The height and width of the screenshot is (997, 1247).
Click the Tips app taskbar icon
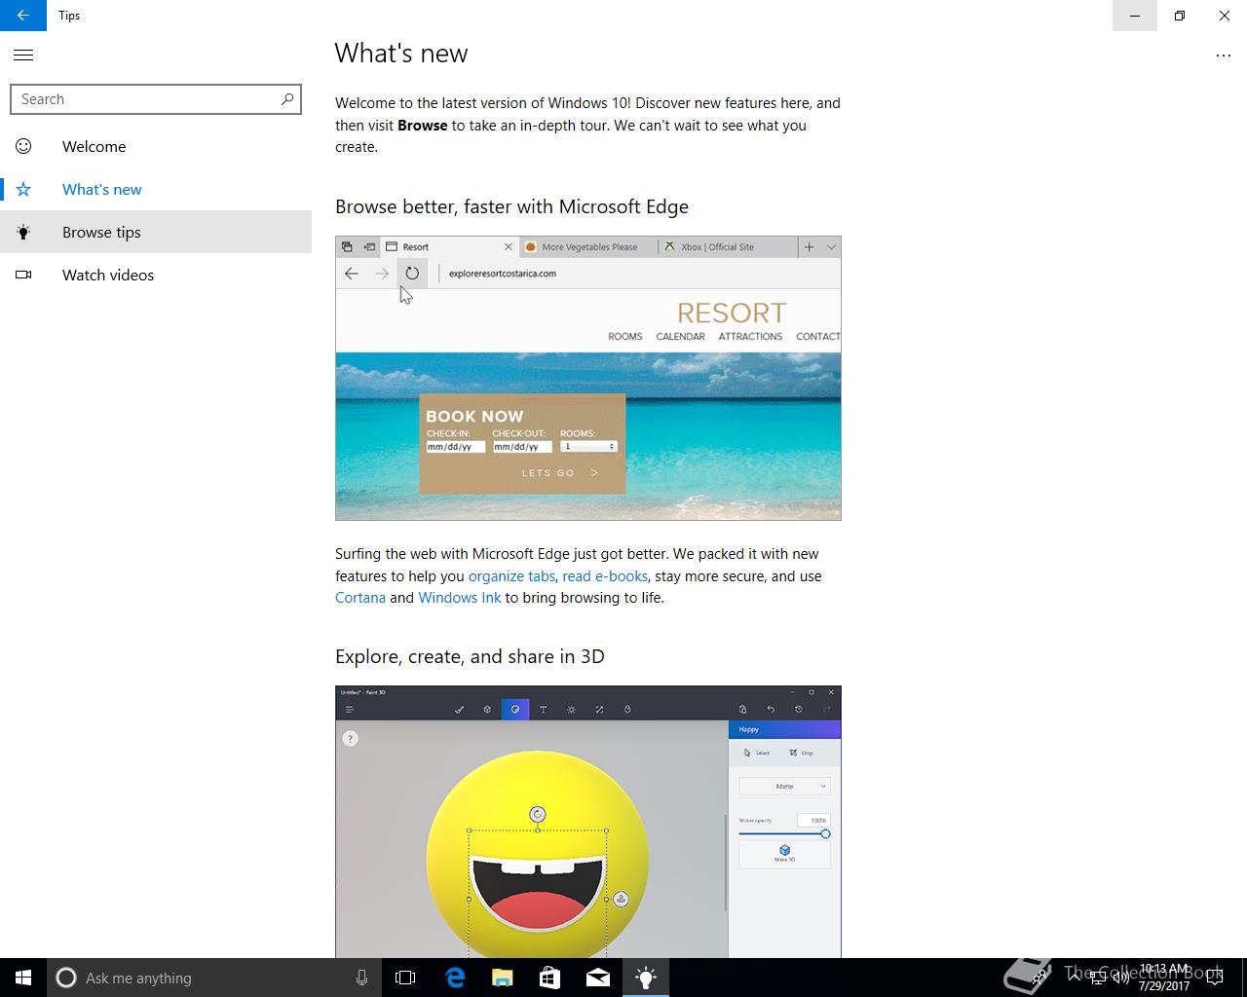645,978
